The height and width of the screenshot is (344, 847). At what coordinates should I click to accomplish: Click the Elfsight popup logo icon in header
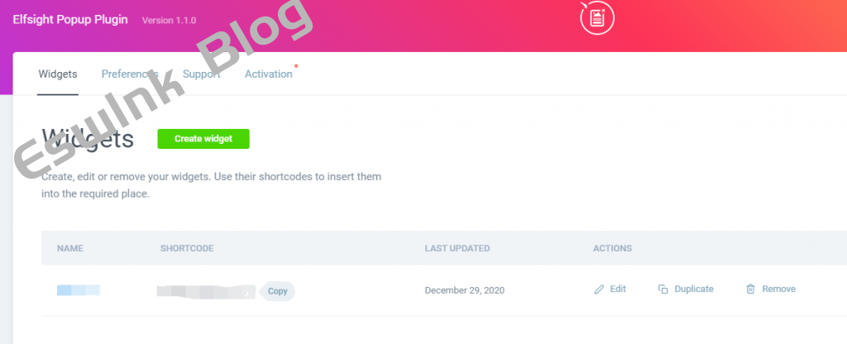[x=597, y=18]
